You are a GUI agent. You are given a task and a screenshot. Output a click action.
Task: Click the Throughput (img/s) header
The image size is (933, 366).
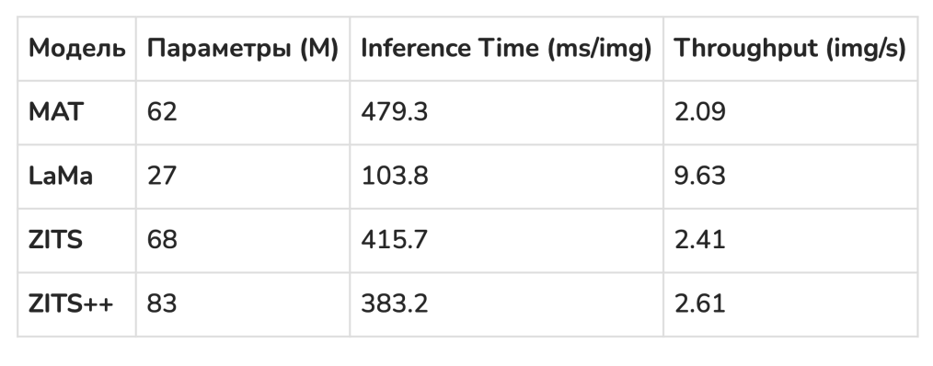789,49
